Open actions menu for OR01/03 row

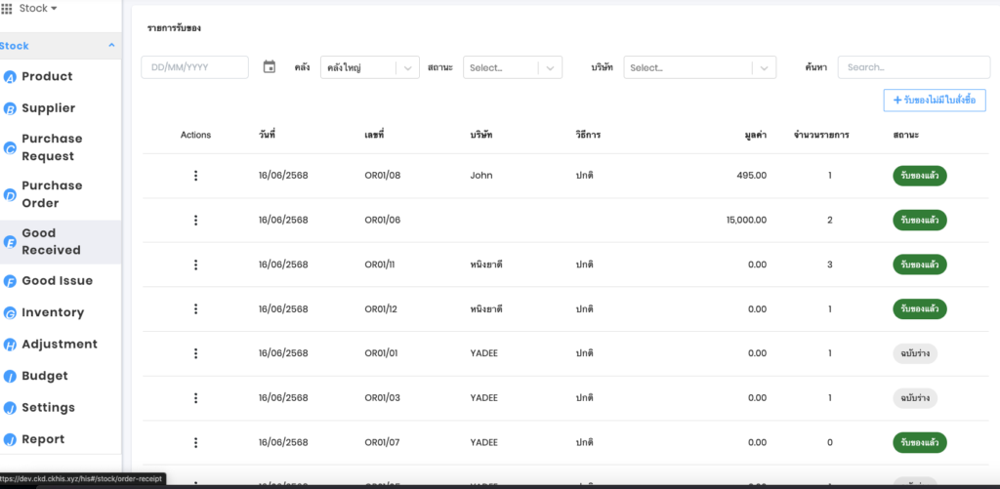point(195,398)
